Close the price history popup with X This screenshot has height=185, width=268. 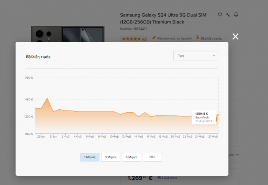[235, 36]
